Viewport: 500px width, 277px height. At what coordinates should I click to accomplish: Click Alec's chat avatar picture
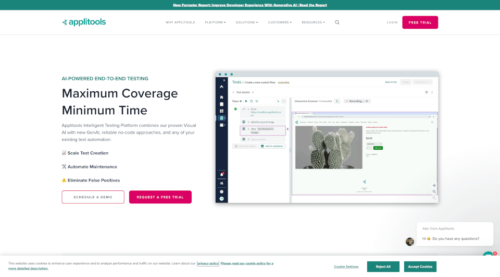tap(410, 242)
